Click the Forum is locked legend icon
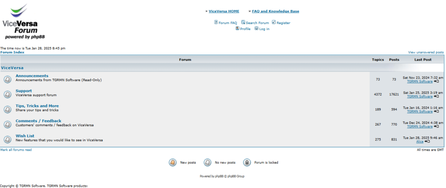The image size is (446, 188). click(x=247, y=163)
